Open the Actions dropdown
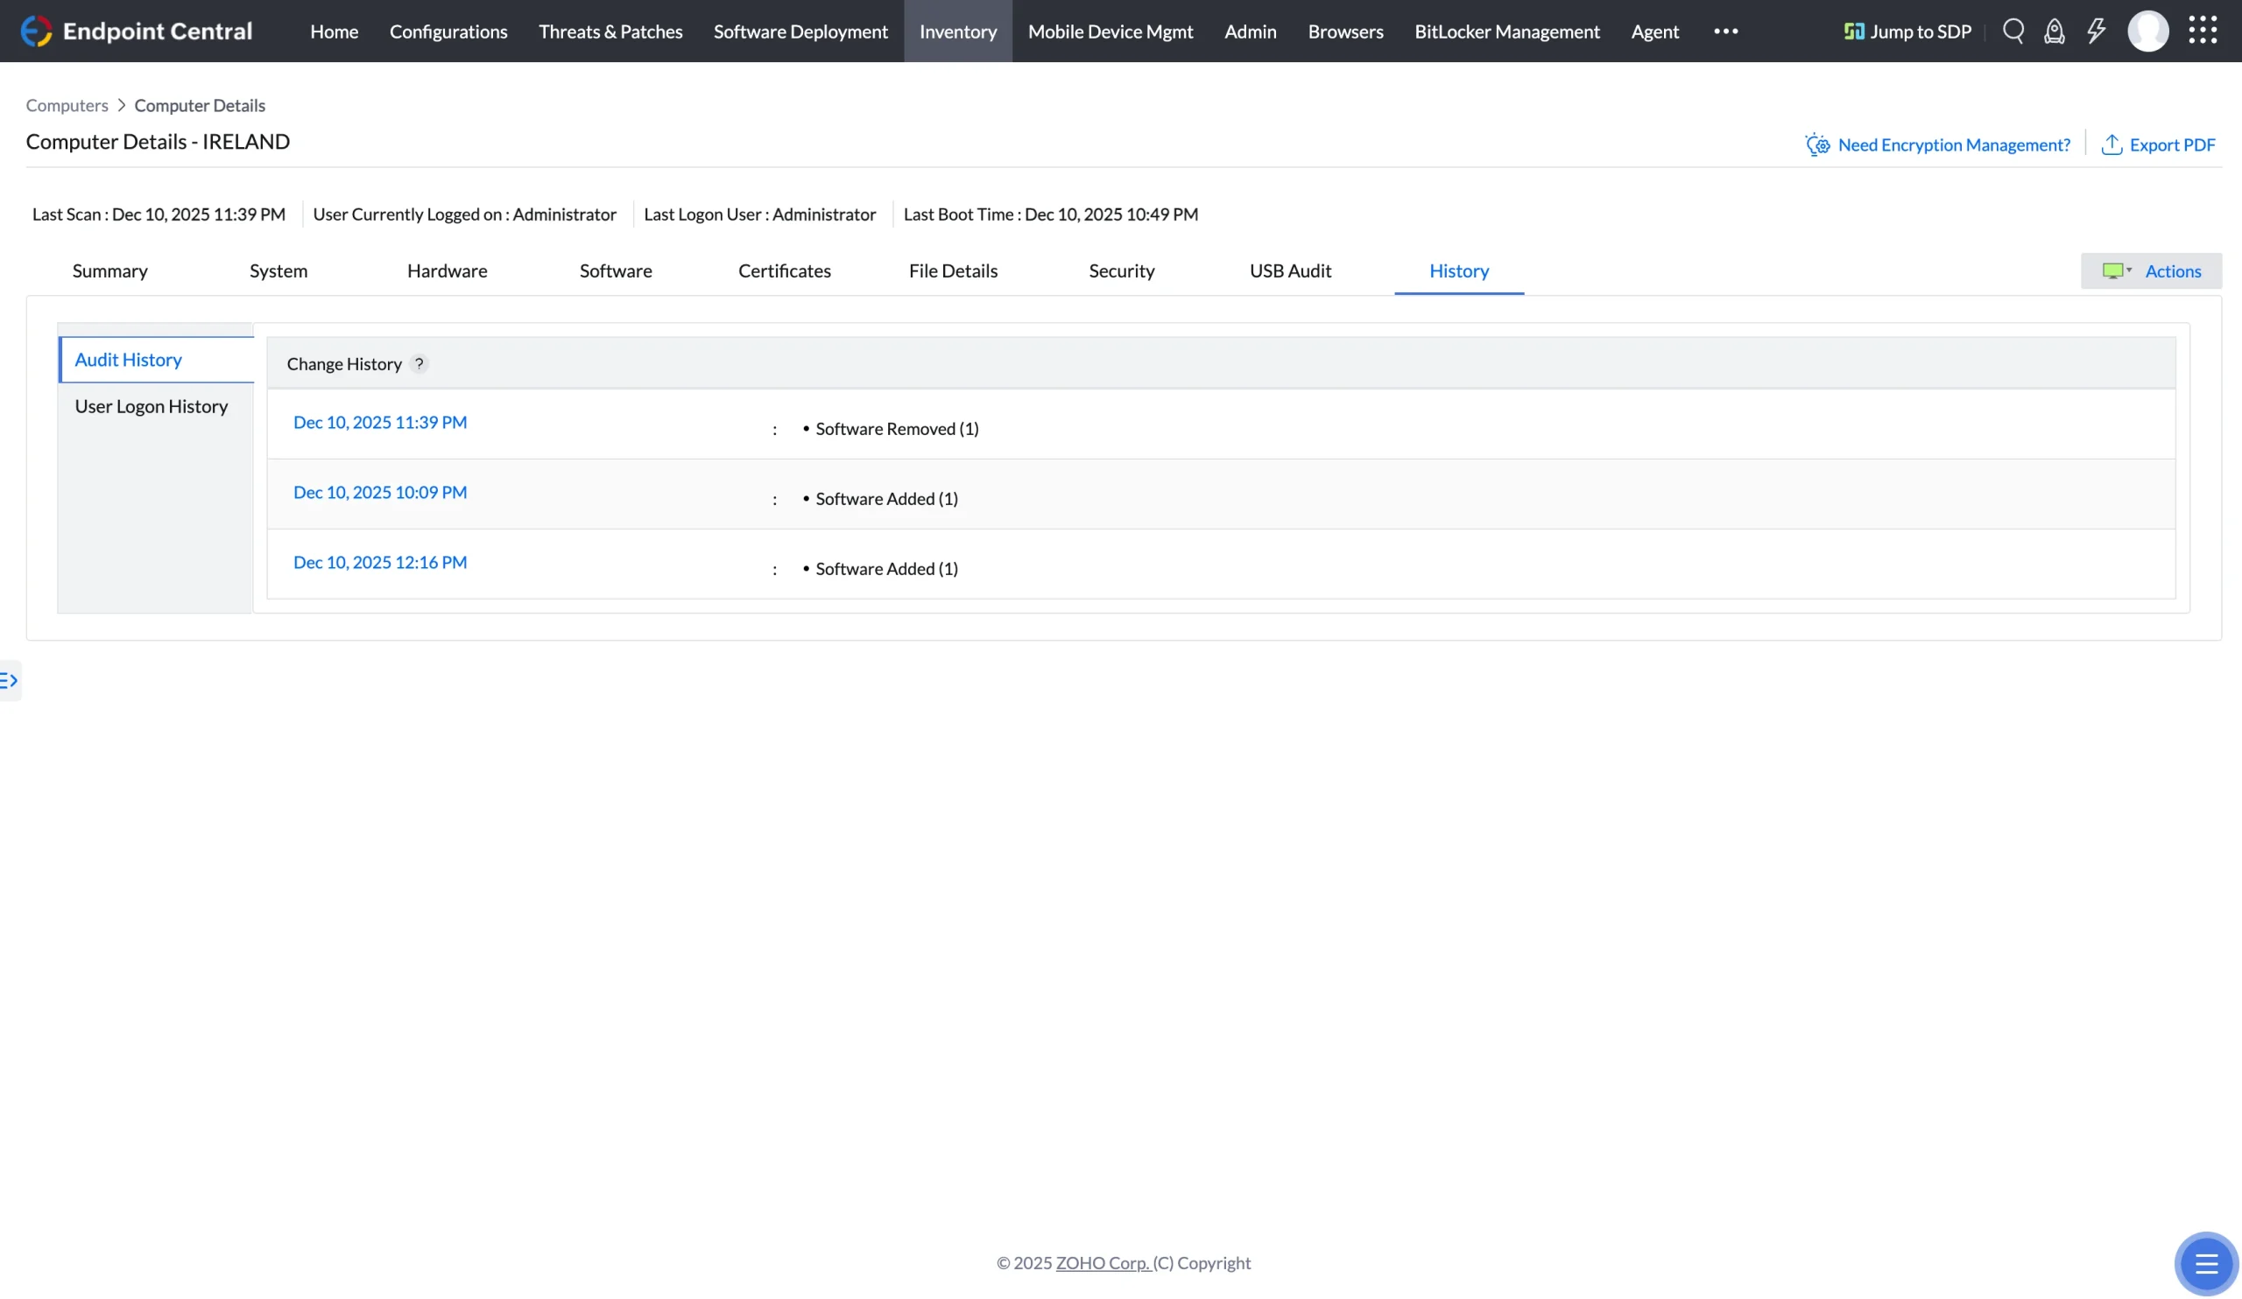This screenshot has width=2242, height=1299. click(2151, 271)
